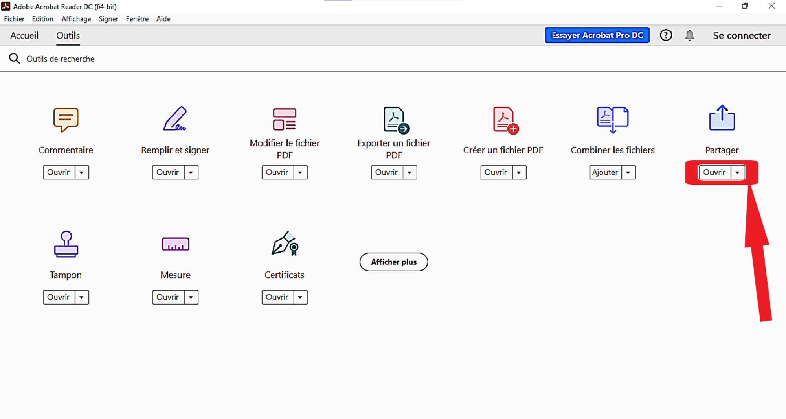Open the Affichage menu
The image size is (786, 419).
[x=76, y=19]
